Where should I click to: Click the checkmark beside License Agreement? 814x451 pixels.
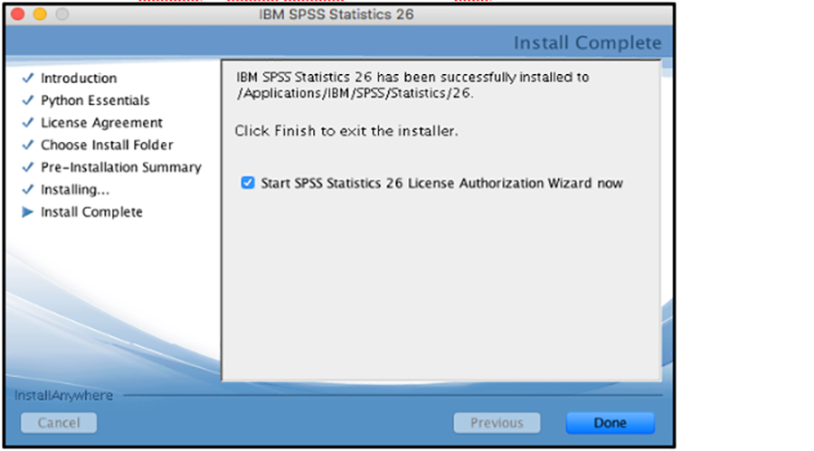coord(28,123)
